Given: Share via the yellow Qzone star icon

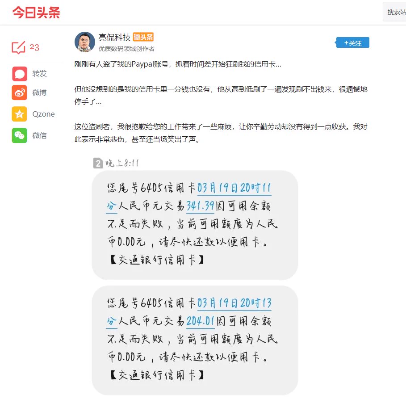Looking at the screenshot, I should coord(19,114).
